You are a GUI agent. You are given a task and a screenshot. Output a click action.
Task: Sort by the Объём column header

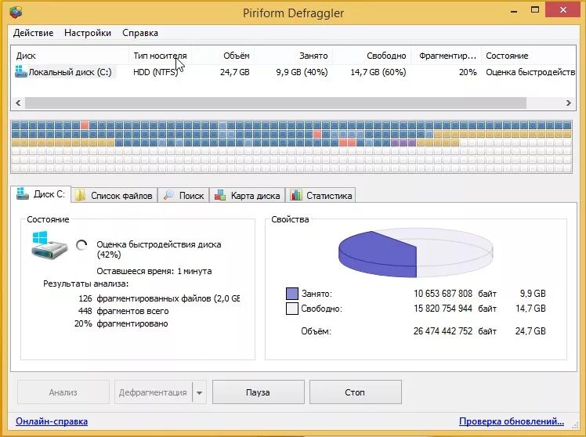tap(223, 56)
